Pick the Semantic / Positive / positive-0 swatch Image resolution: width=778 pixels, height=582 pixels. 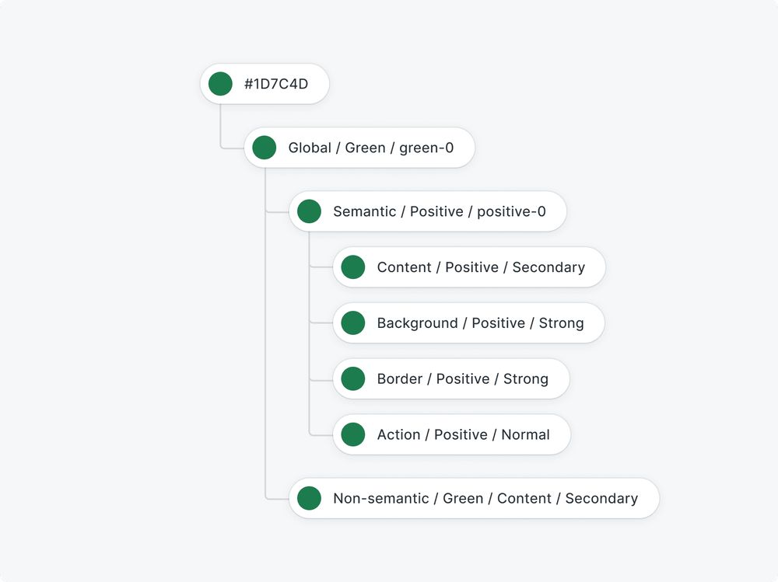[309, 211]
